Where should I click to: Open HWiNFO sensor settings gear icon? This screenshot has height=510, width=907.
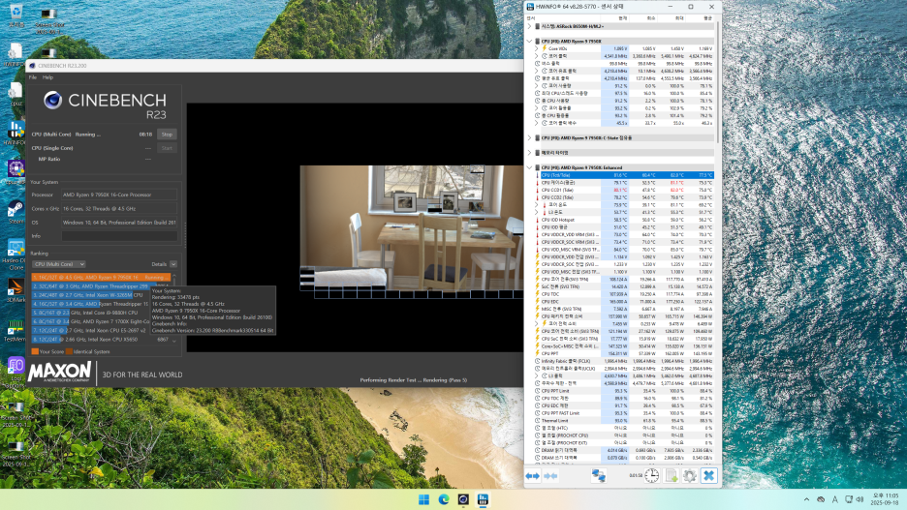(x=690, y=476)
